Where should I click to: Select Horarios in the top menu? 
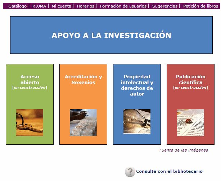pos(86,6)
